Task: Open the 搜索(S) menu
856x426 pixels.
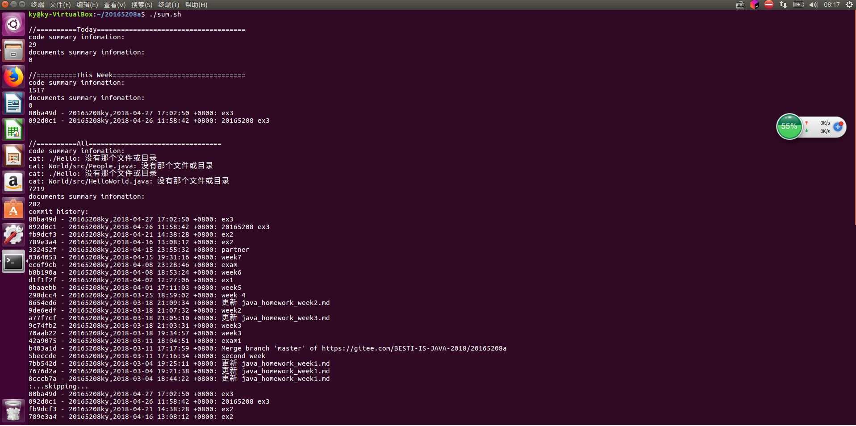Action: click(142, 5)
